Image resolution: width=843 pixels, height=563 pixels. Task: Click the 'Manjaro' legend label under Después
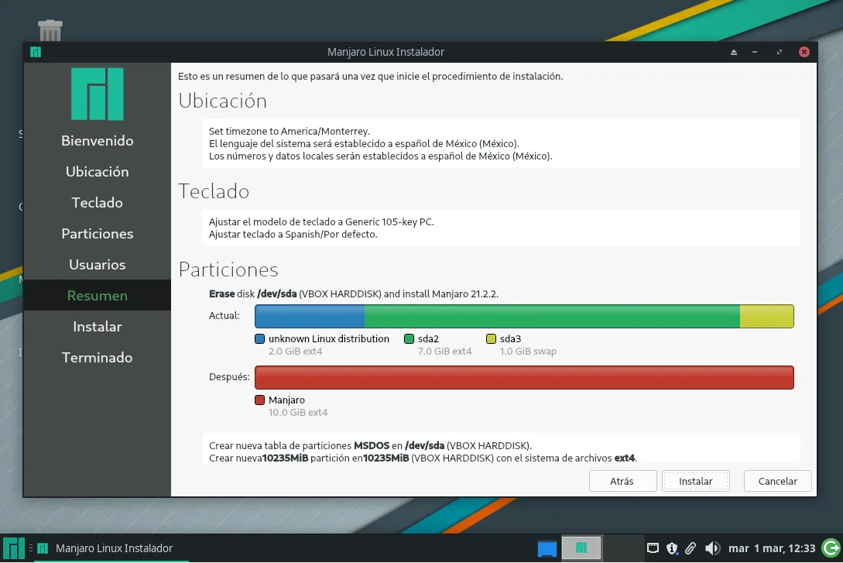coord(286,400)
